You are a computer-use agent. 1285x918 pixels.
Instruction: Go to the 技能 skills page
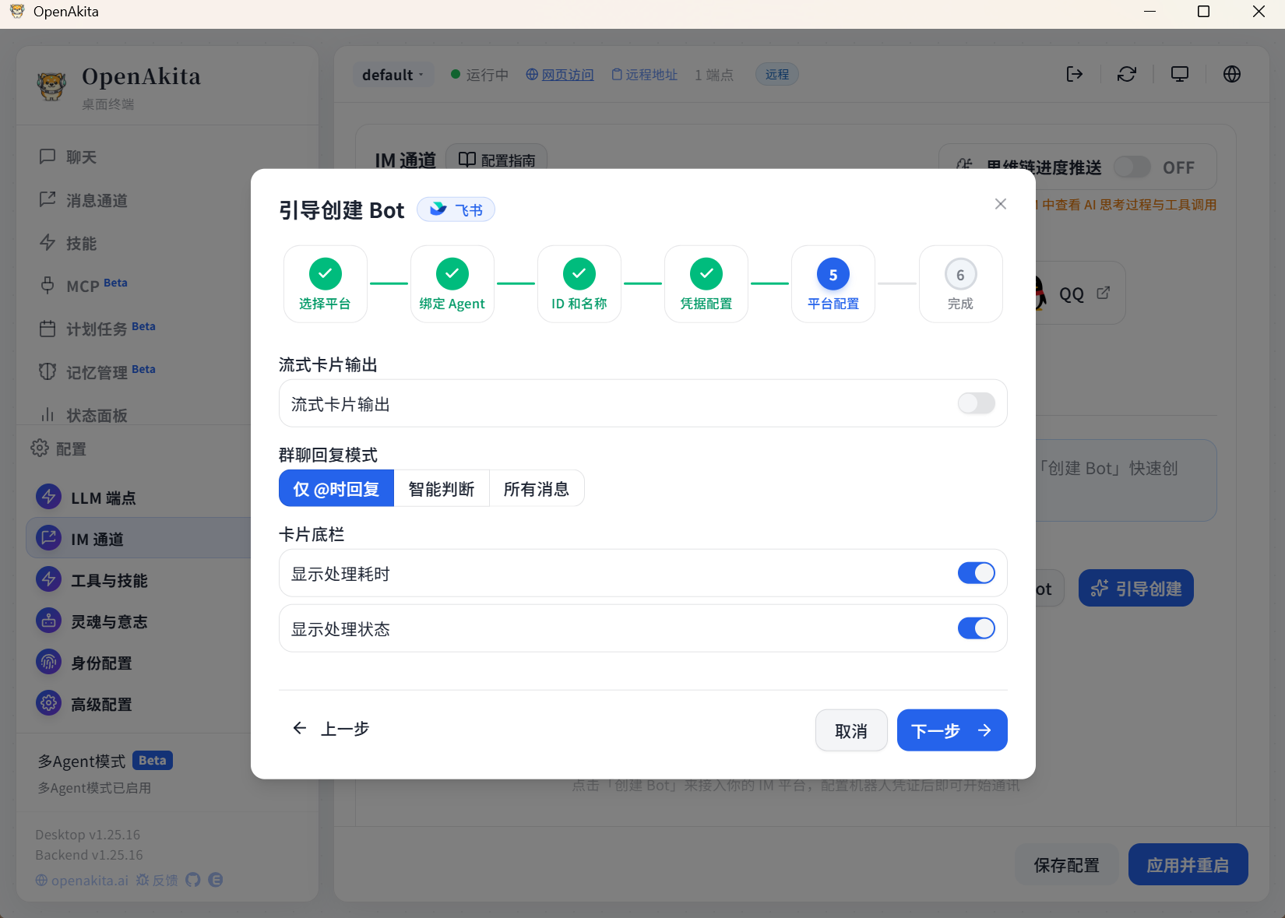tap(69, 244)
